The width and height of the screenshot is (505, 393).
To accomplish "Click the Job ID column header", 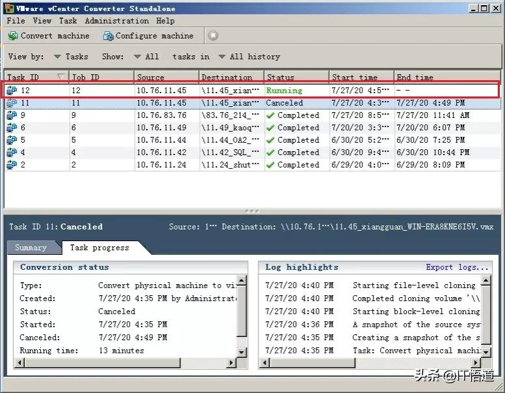I will pos(102,77).
